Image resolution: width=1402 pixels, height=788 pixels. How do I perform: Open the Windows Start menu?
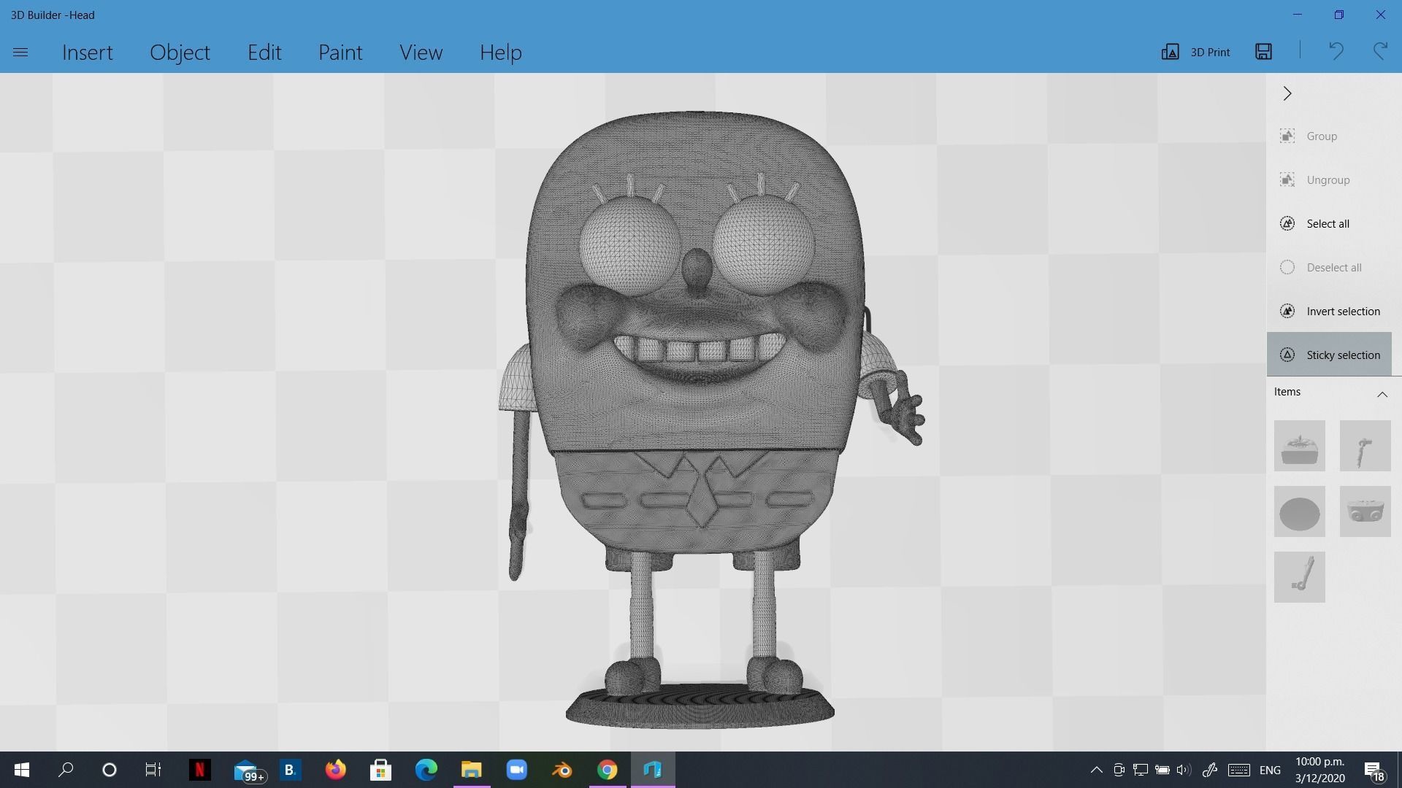coord(22,770)
